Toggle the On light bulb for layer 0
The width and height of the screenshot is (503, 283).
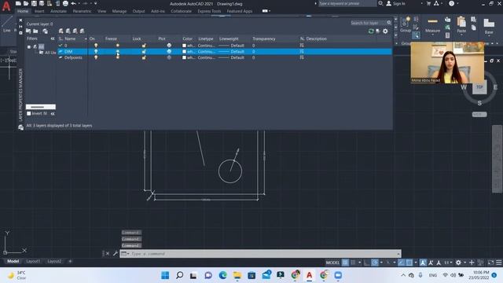(x=96, y=46)
